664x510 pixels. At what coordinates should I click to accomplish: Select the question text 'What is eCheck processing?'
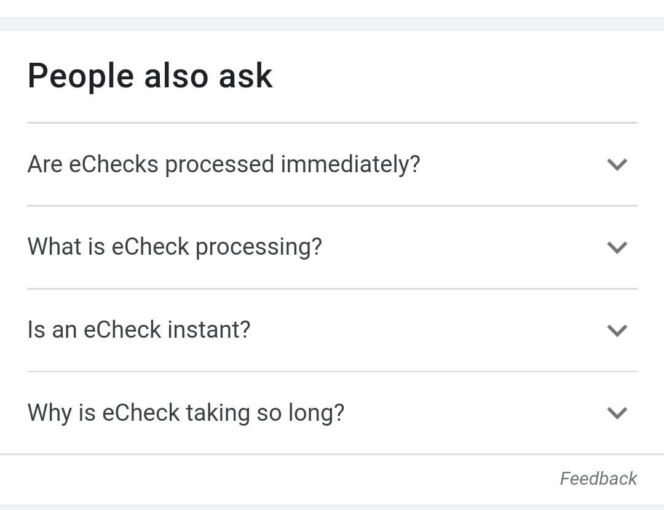(175, 247)
